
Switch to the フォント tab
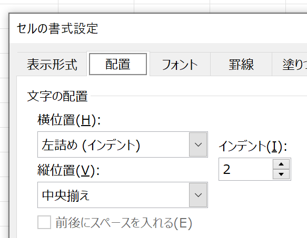pos(180,64)
